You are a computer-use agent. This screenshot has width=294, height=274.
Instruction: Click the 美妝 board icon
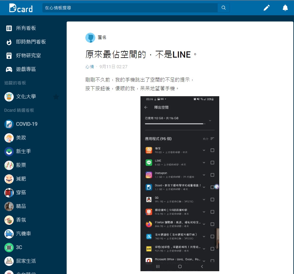pos(9,138)
